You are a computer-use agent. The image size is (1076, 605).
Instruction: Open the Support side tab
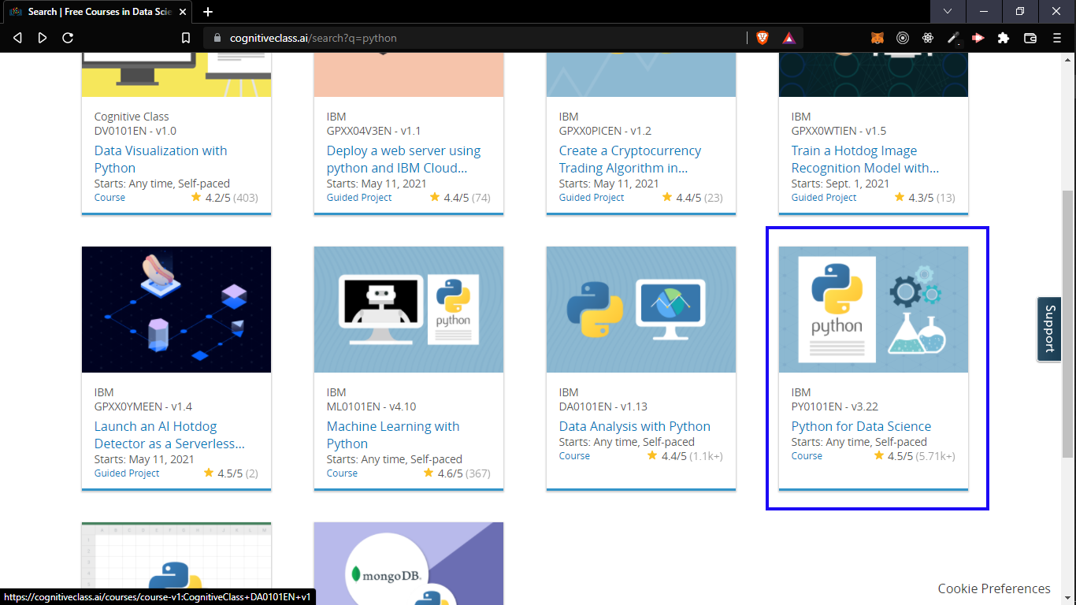click(x=1048, y=329)
